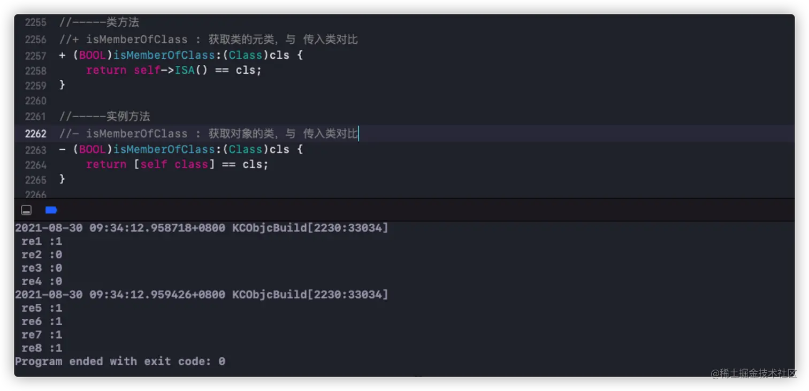Click Class type on line 2263
The width and height of the screenshot is (809, 391).
246,149
